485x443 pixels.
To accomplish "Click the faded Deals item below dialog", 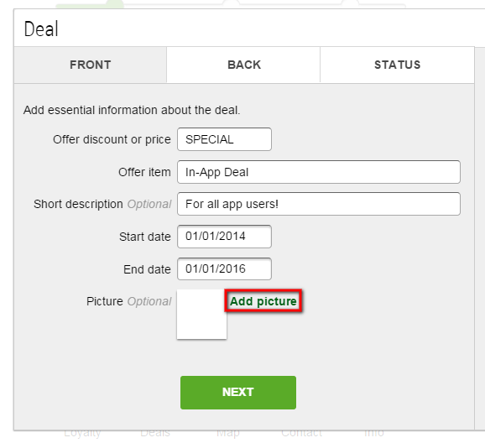I will tap(155, 433).
